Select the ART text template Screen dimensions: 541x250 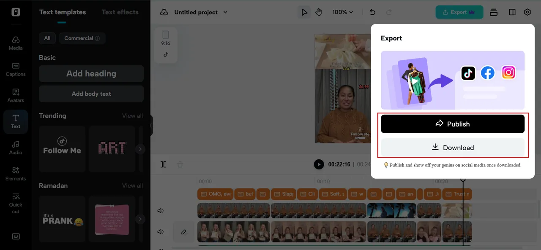click(x=112, y=149)
